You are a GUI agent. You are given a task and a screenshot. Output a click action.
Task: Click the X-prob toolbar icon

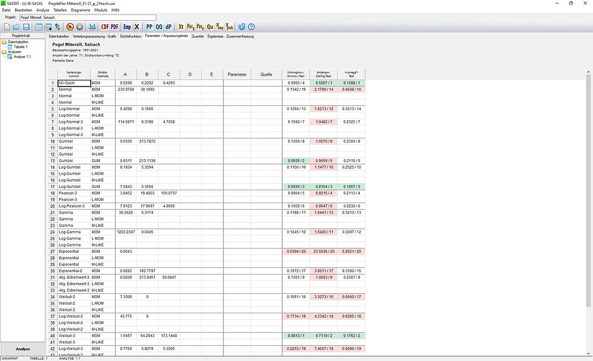pos(229,27)
